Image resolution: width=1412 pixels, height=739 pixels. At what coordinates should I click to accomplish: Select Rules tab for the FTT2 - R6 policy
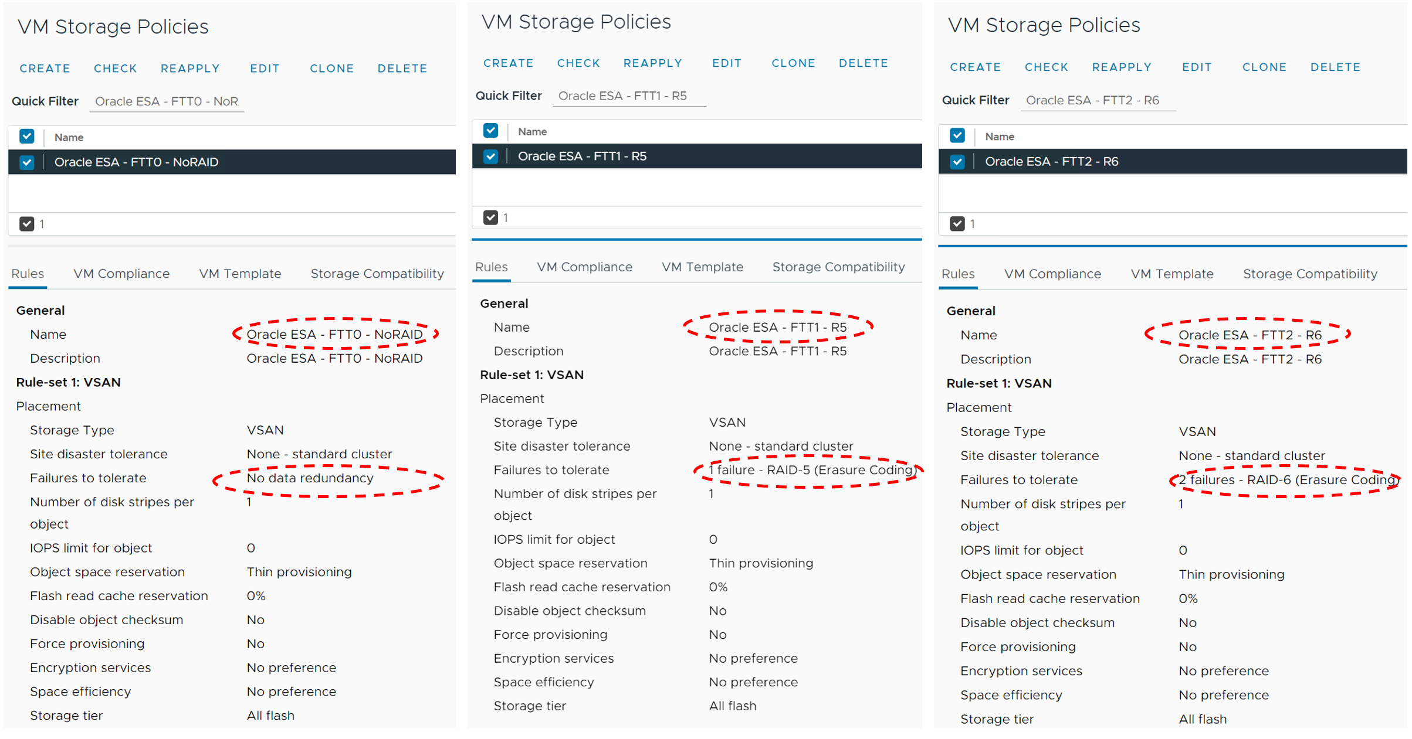pos(957,274)
